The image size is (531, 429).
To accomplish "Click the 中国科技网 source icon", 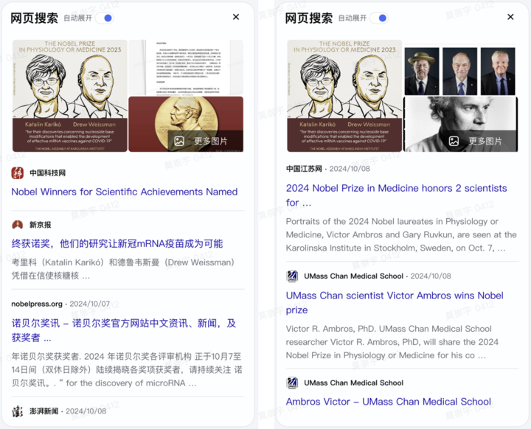I will (x=18, y=173).
